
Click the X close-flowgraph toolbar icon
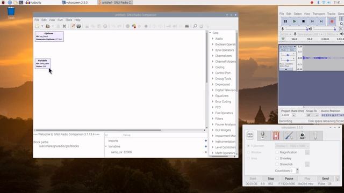(x=64, y=26)
